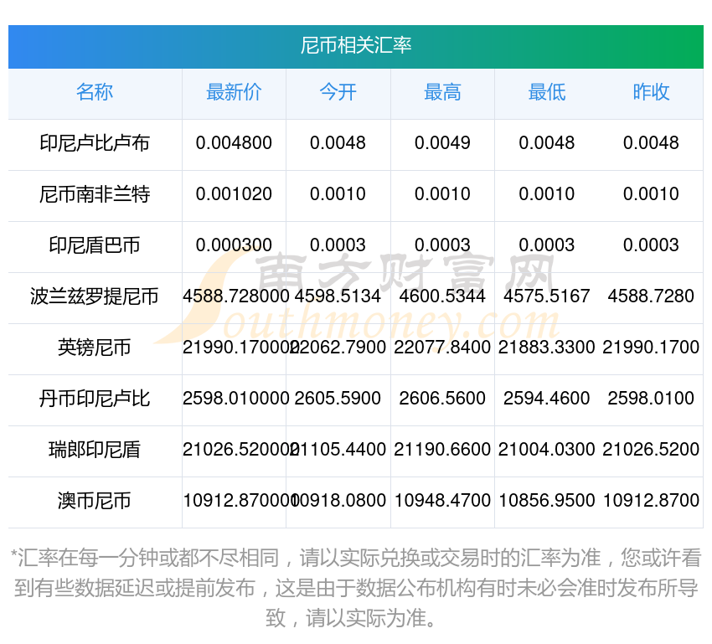Image resolution: width=712 pixels, height=644 pixels.
Task: Select the 21883.3300 lowest price for 英镑尼币
Action: 547,348
